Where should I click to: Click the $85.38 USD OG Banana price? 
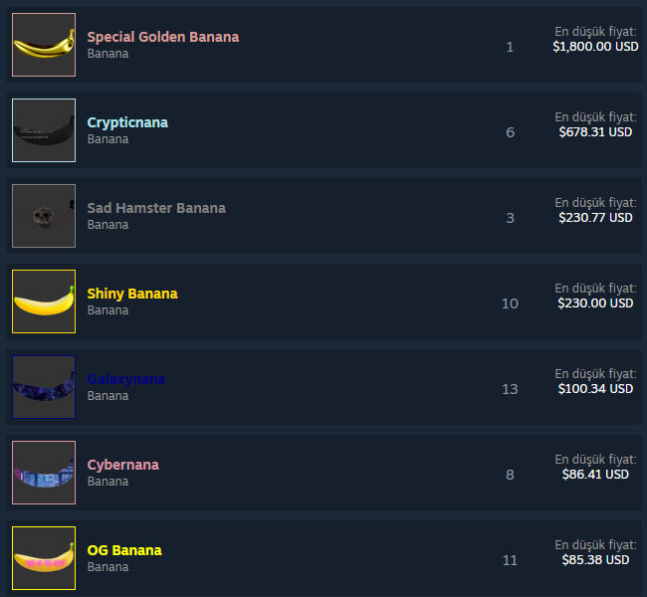tap(595, 560)
